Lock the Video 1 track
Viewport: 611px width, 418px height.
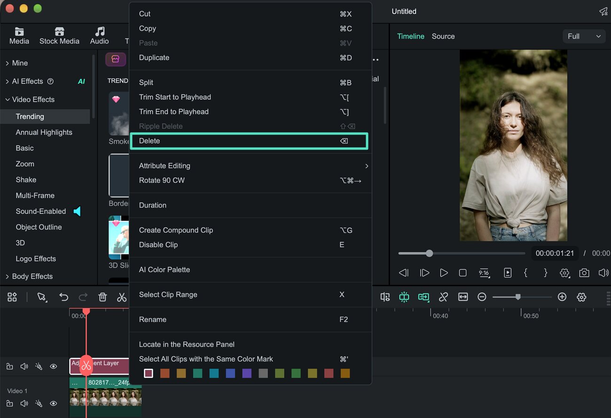point(9,403)
